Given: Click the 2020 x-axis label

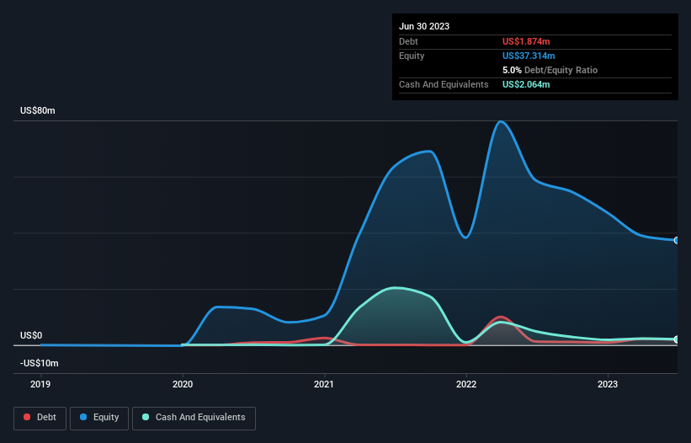Looking at the screenshot, I should pos(183,384).
